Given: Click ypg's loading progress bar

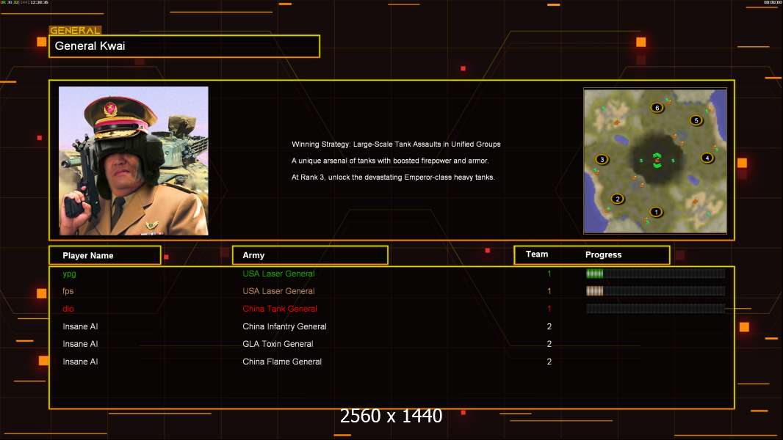Looking at the screenshot, I should pyautogui.click(x=656, y=273).
